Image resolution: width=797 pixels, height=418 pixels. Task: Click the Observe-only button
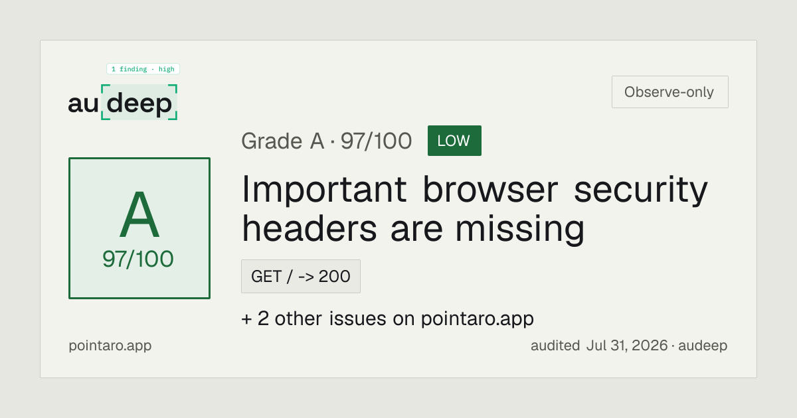click(669, 92)
